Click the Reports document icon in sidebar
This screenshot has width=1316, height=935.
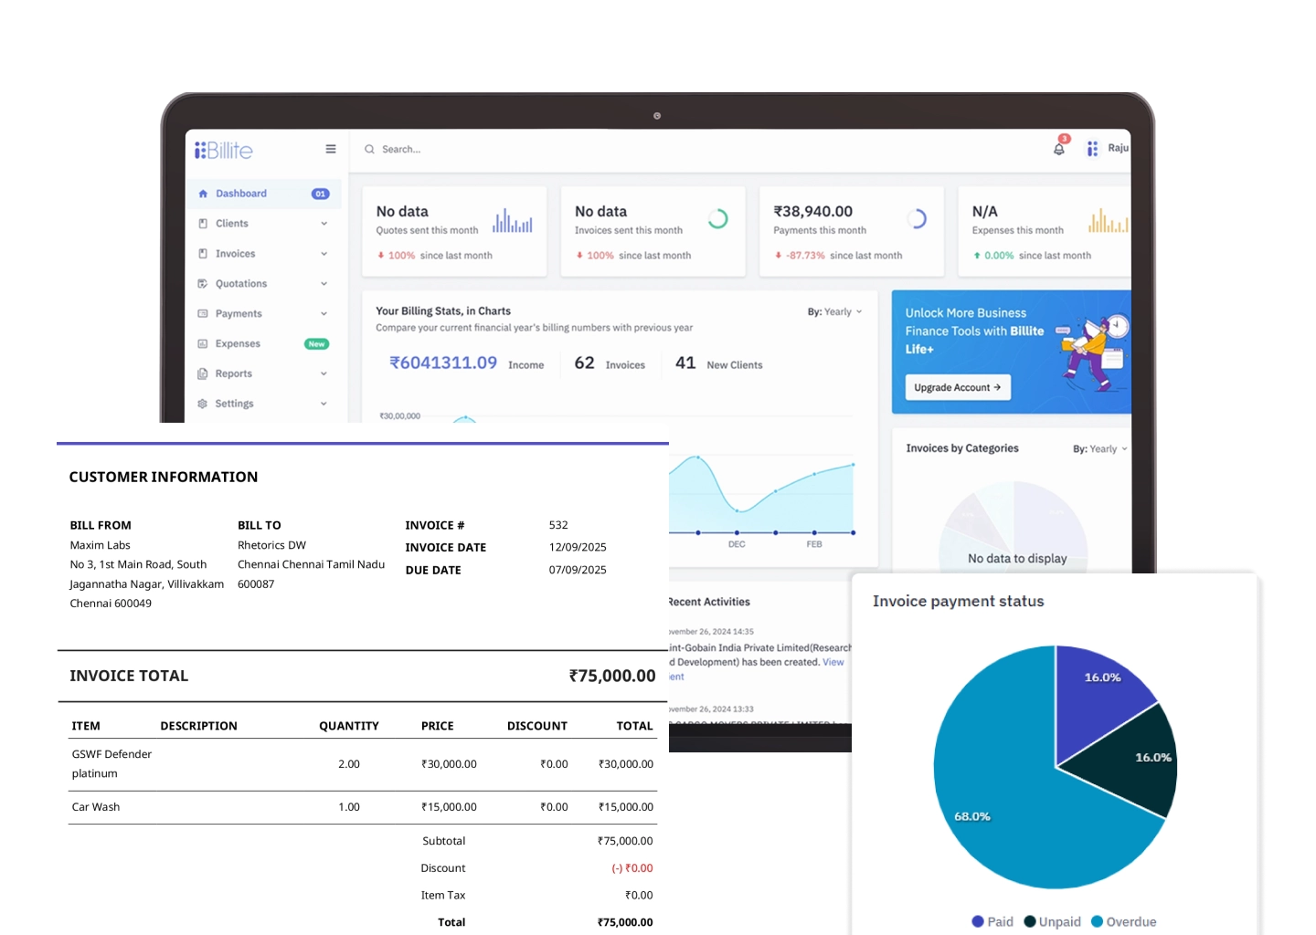[203, 373]
